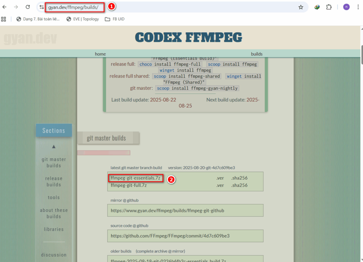363x262 pixels.
Task: Download ffmpeg-git-essentials.7z
Action: coord(135,178)
